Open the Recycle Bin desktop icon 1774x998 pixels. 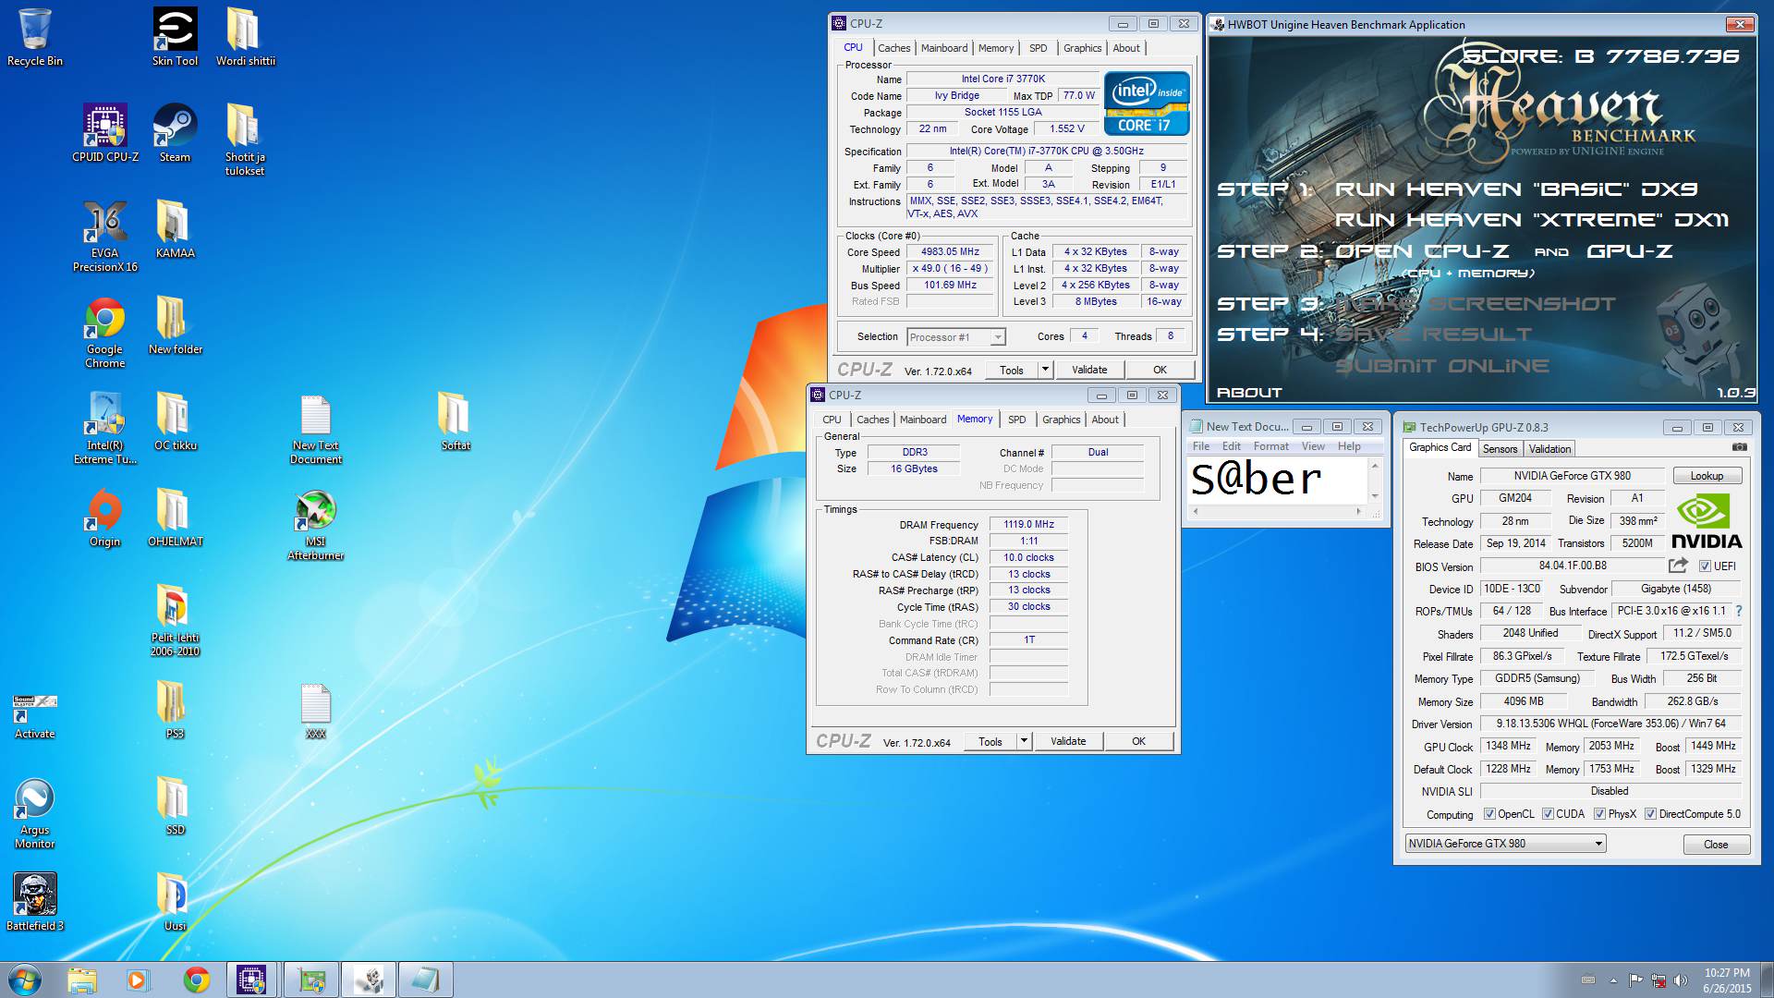[x=34, y=37]
